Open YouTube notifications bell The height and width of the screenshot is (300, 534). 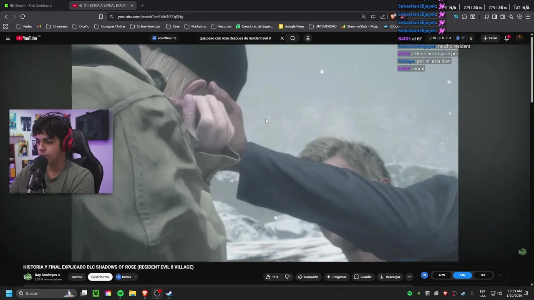coord(507,38)
